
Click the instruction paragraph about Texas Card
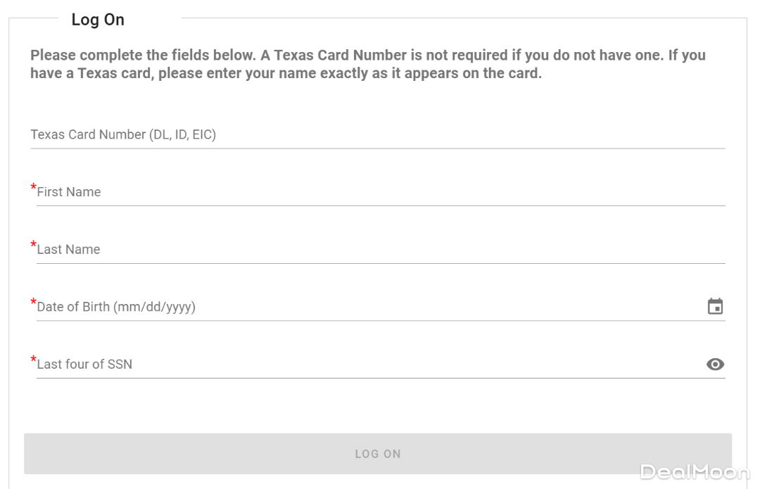pos(367,64)
